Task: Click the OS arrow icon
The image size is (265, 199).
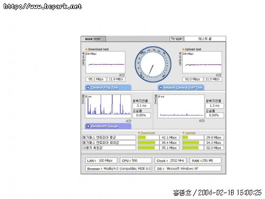Action: point(163,169)
